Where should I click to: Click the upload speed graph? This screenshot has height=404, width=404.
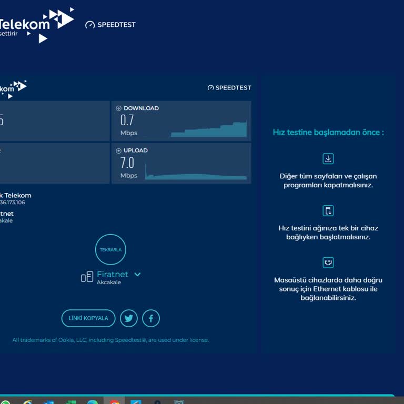click(x=196, y=172)
